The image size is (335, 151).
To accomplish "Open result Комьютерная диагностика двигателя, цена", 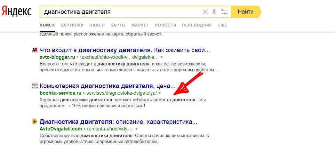I will 107,86.
